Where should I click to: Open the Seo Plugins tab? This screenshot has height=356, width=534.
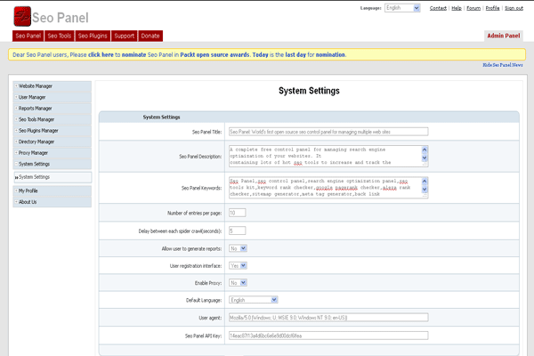(x=93, y=36)
